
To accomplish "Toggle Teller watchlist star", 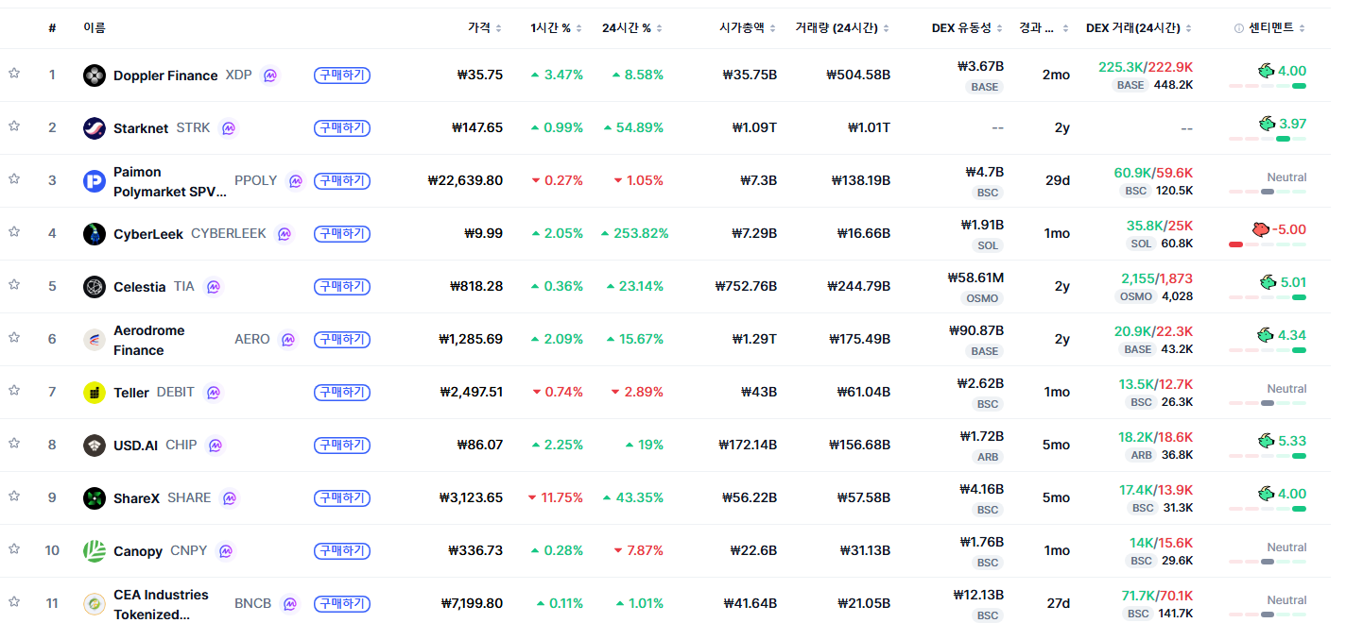I will click(14, 390).
